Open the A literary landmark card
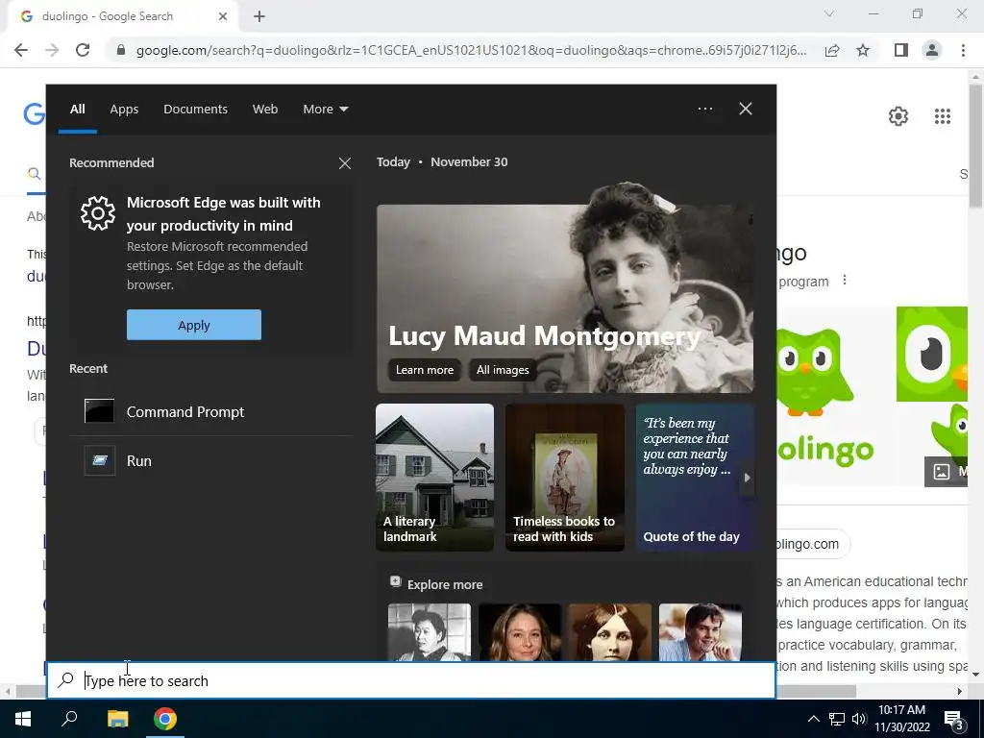The height and width of the screenshot is (738, 984). pyautogui.click(x=435, y=478)
